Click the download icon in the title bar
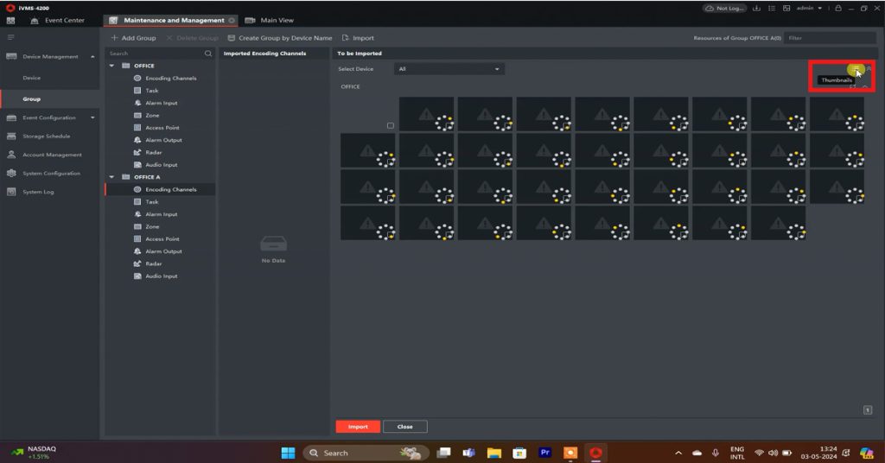This screenshot has height=463, width=885. coord(758,8)
